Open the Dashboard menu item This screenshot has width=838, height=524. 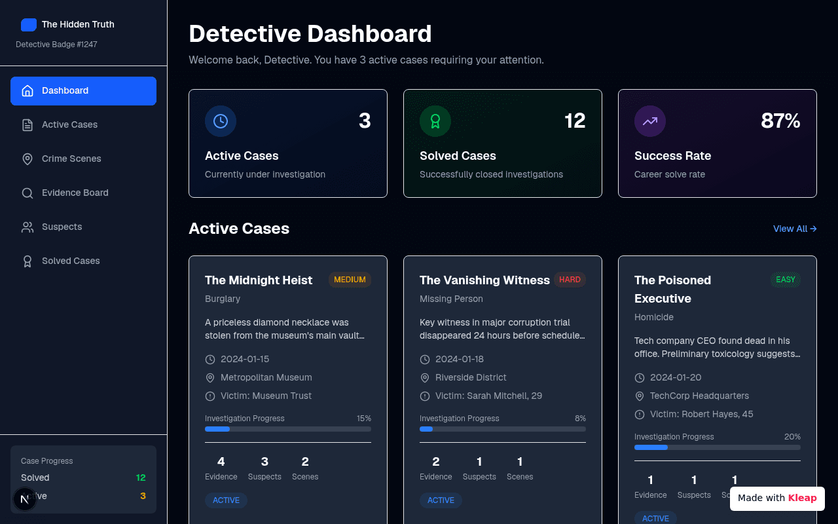[83, 91]
